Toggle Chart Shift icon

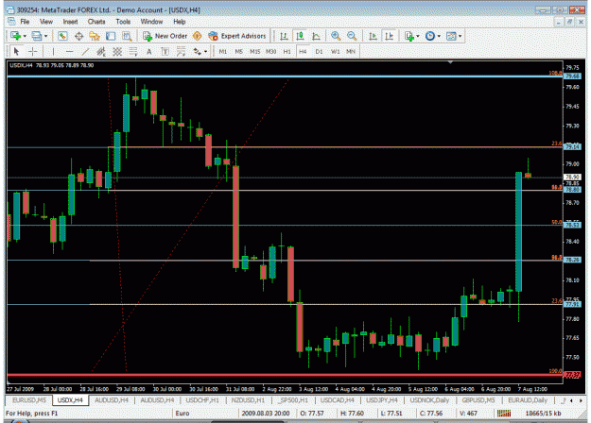389,36
